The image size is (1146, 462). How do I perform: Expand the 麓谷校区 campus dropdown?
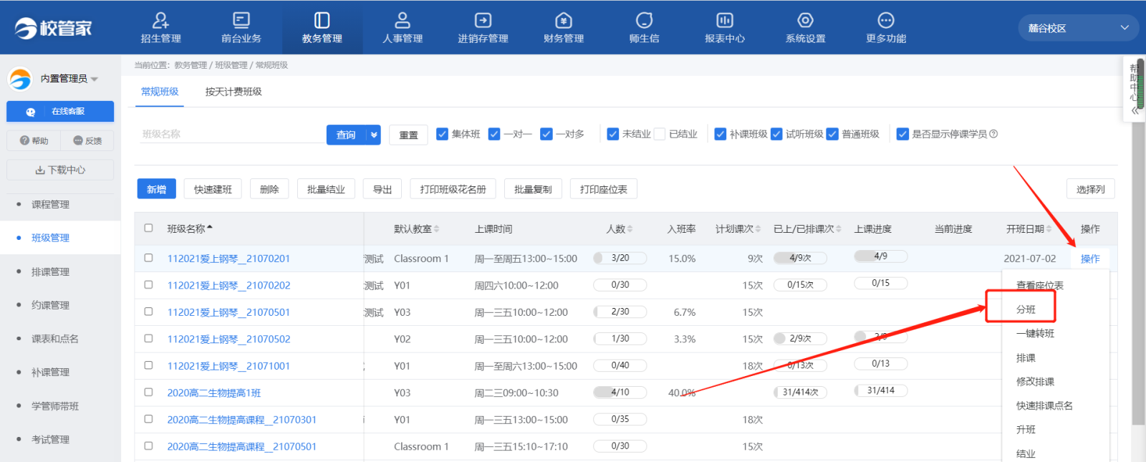1078,28
